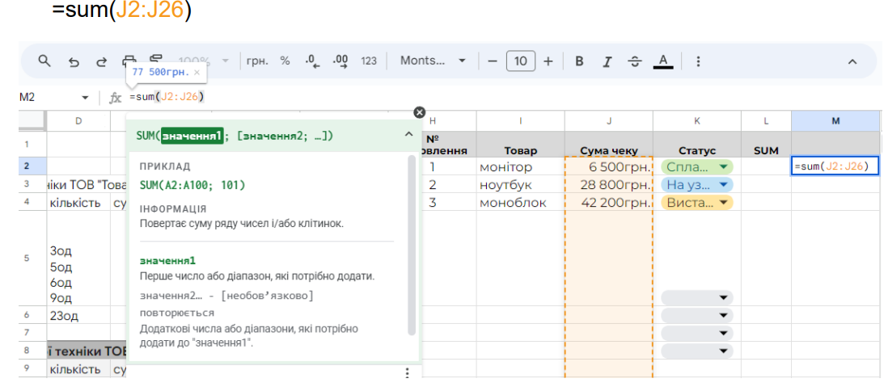
Task: Open the 123 number format menu
Action: (369, 61)
